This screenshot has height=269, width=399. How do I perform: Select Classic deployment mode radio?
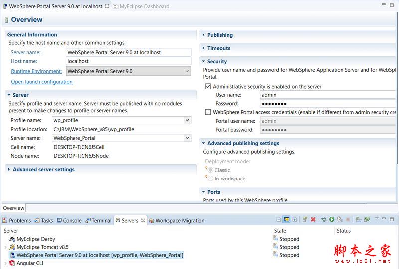[x=210, y=170]
